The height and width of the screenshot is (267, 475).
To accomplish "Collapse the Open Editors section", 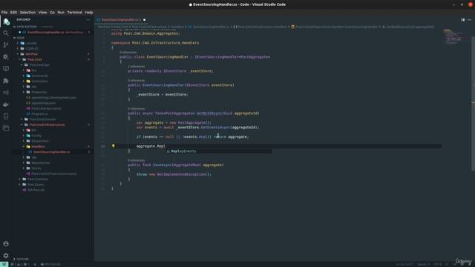I will point(27,27).
